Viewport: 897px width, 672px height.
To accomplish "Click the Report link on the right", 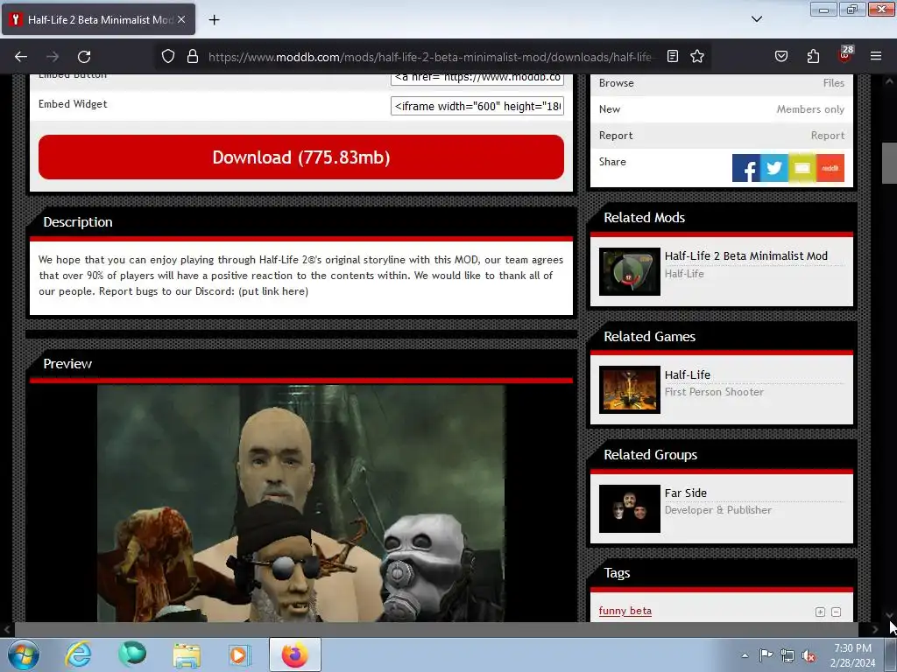I will [827, 136].
